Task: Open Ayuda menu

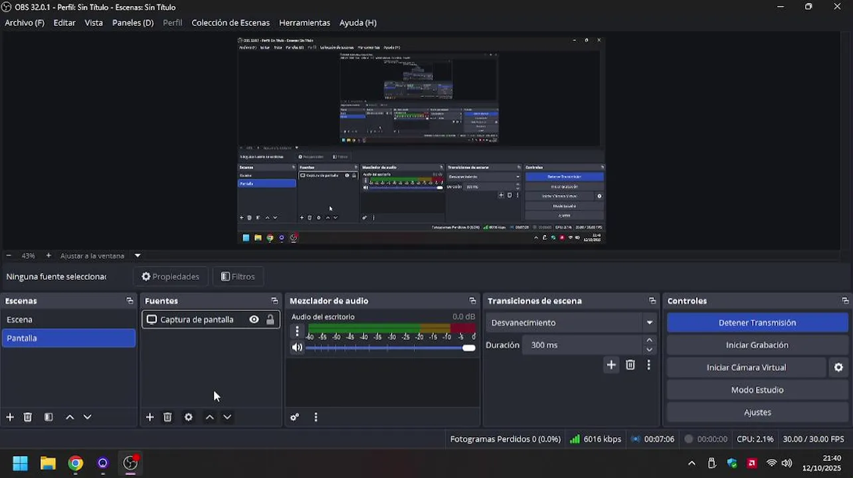Action: tap(358, 23)
